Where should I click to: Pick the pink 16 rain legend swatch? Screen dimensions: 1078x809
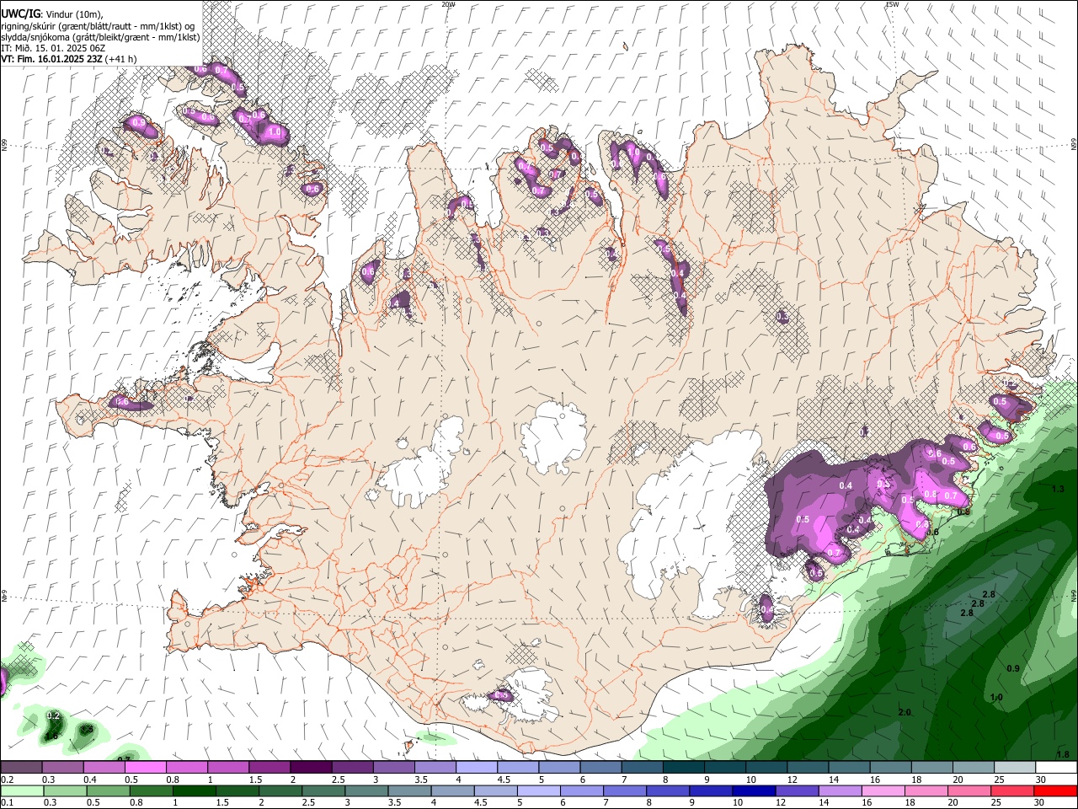883,790
